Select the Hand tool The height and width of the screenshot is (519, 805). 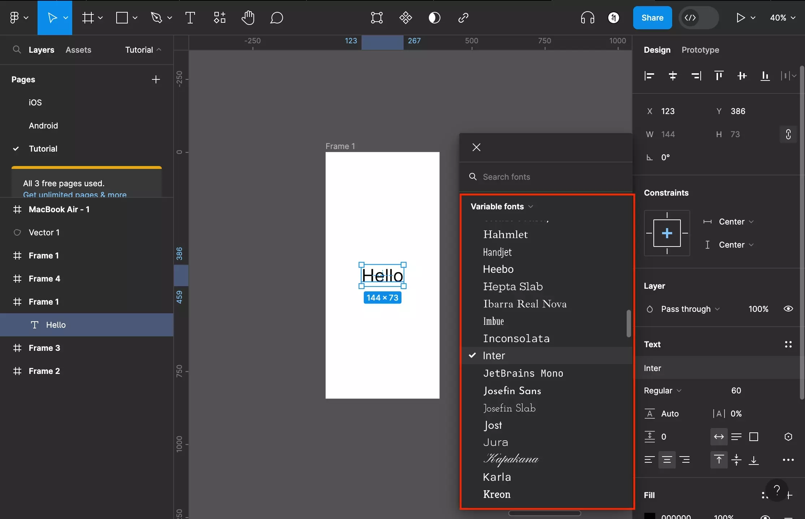click(x=248, y=17)
